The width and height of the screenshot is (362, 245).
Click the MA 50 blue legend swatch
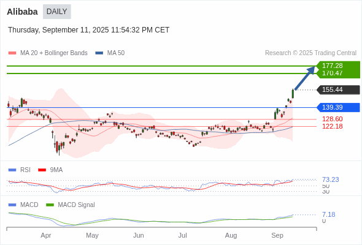click(x=99, y=53)
